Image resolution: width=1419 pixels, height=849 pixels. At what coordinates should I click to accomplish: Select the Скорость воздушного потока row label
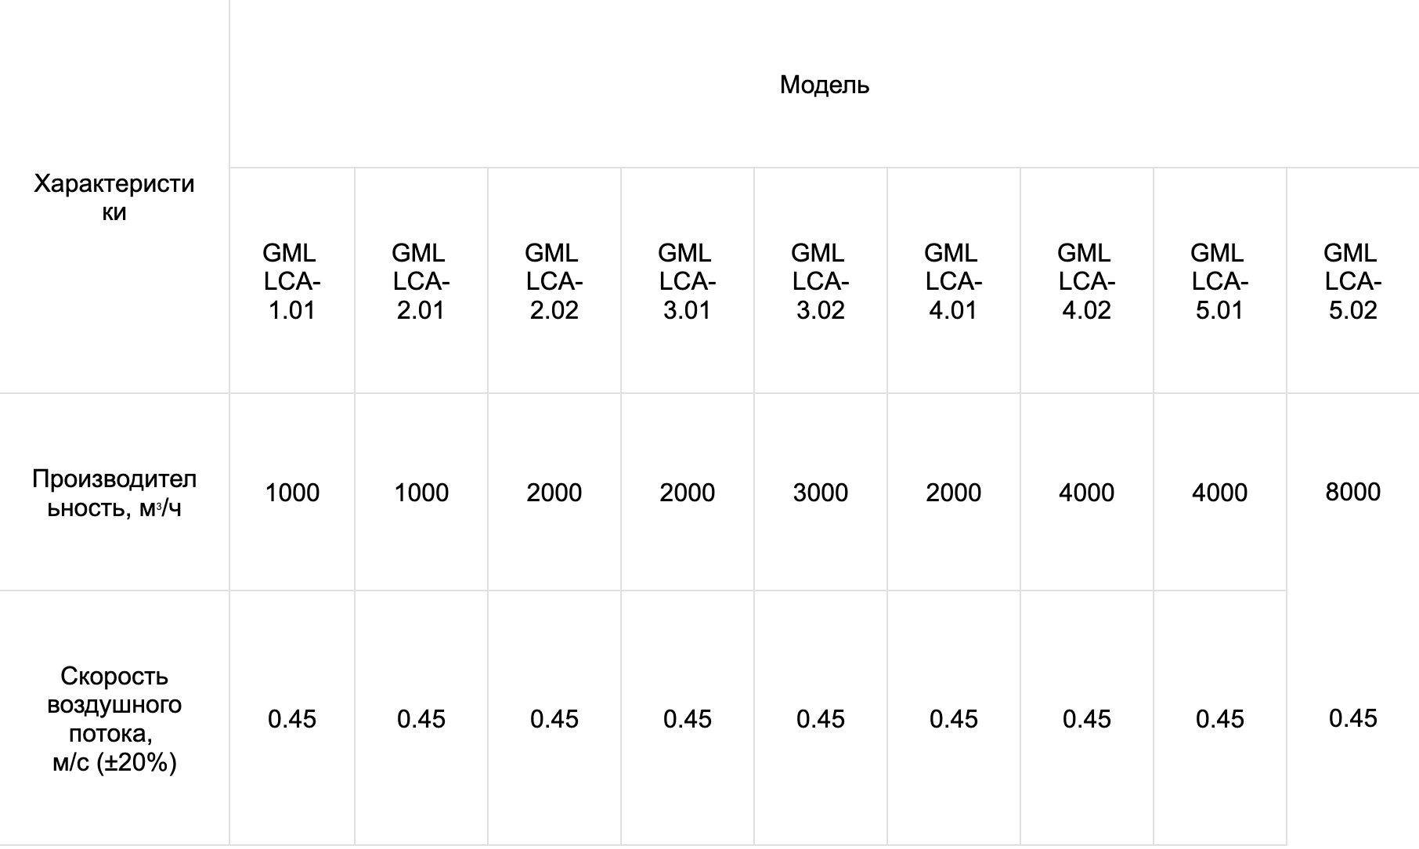coord(114,718)
